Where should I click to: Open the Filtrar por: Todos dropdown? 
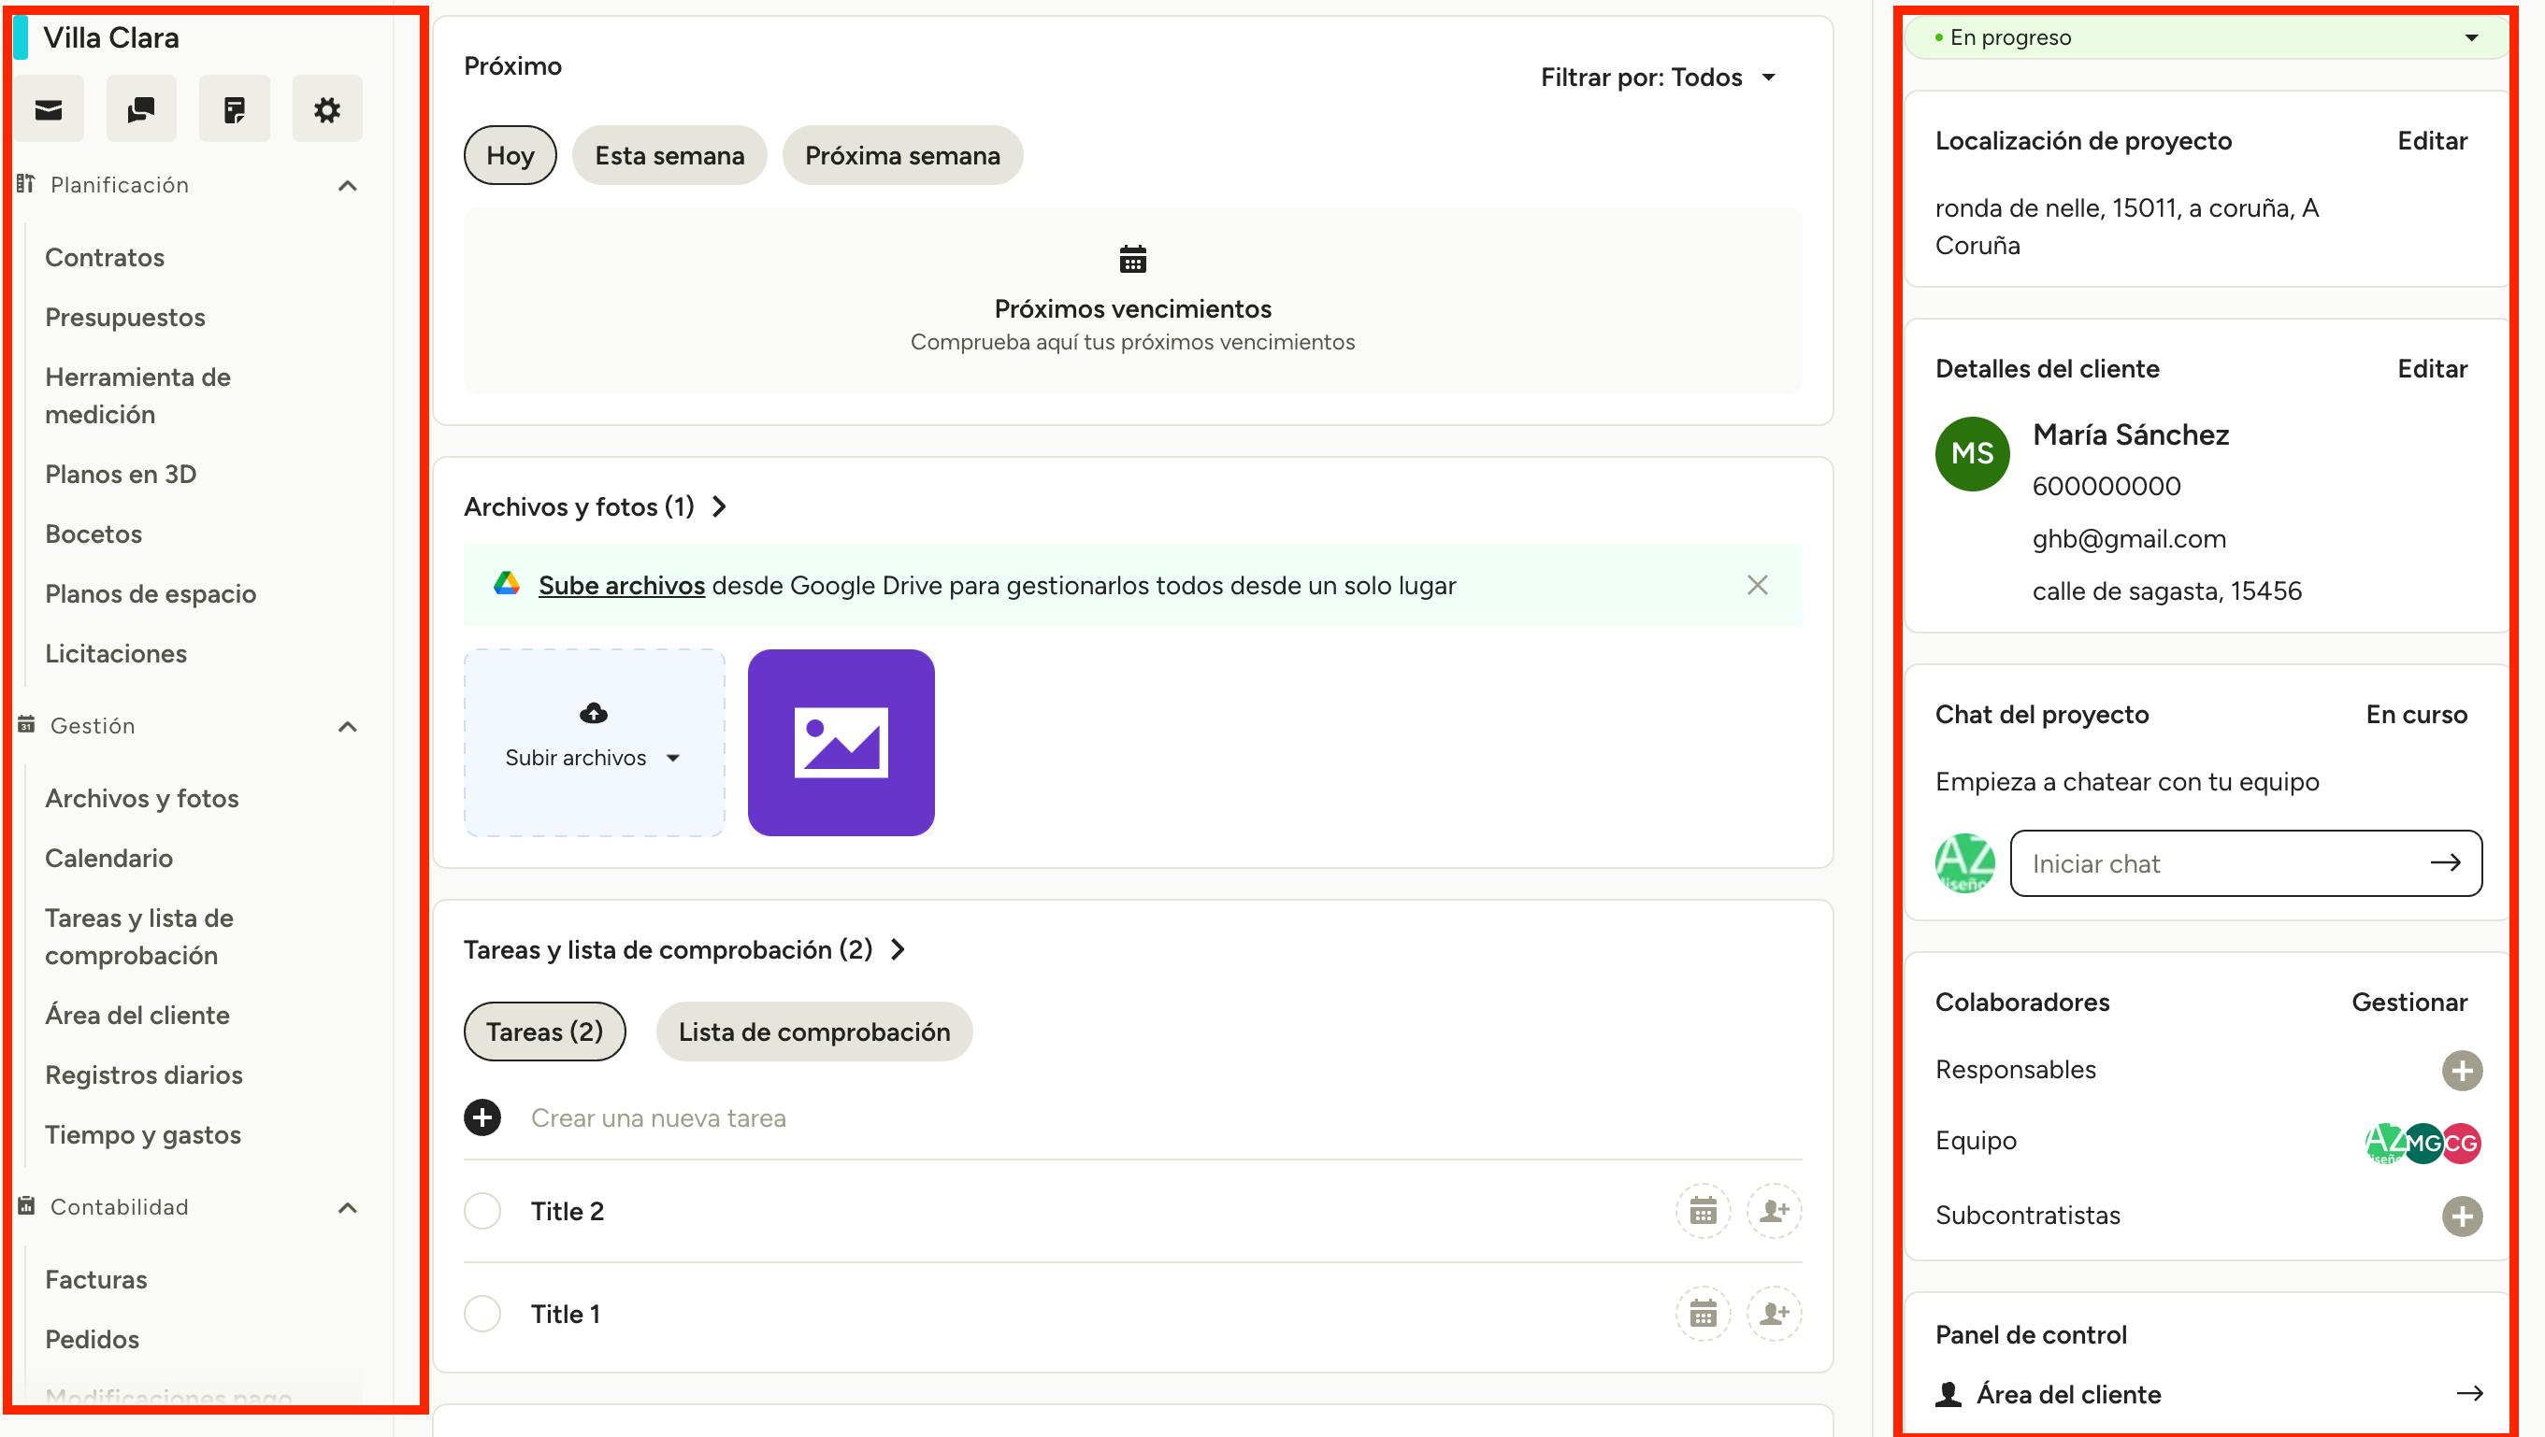pos(1658,78)
